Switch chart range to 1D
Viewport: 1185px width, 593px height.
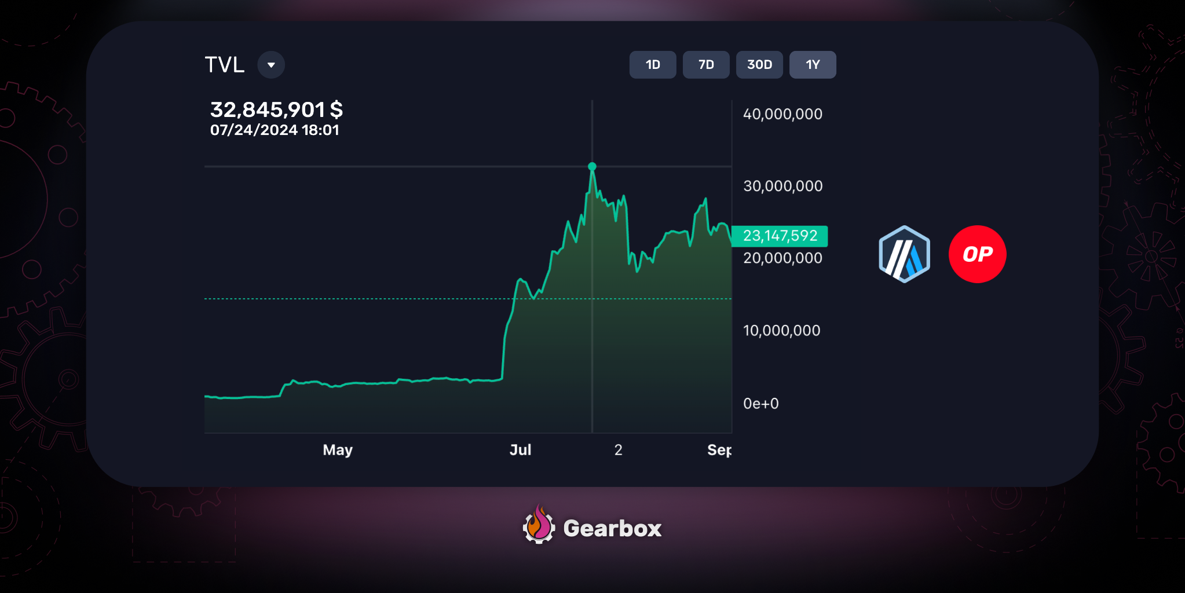[x=653, y=65]
